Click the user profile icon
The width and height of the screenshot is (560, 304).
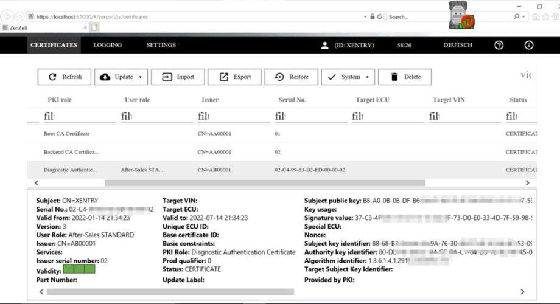[x=324, y=46]
